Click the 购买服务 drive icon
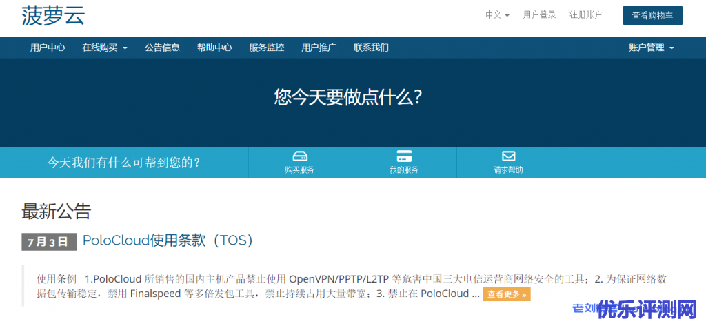Image resolution: width=706 pixels, height=328 pixels. [300, 156]
